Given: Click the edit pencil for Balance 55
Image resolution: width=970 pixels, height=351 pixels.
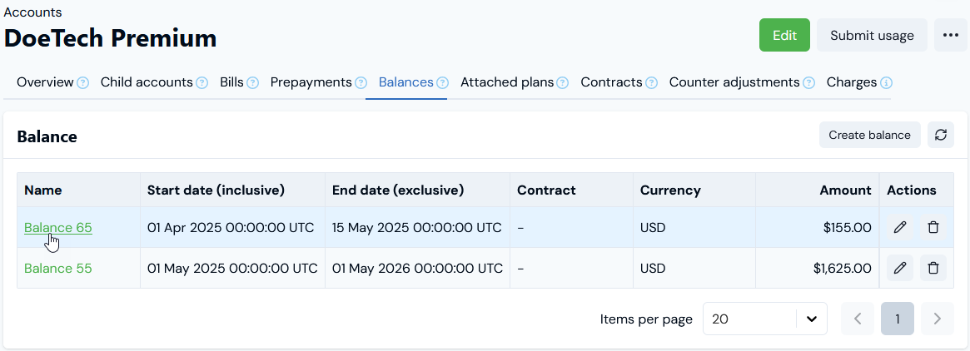Looking at the screenshot, I should 900,268.
